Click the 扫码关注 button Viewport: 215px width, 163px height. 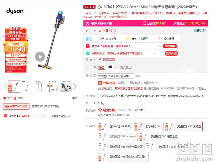(x=171, y=53)
